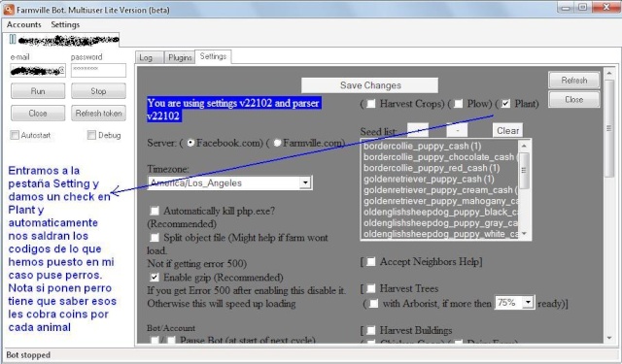The height and width of the screenshot is (364, 622).
Task: Click the Refresh token button
Action: point(98,114)
